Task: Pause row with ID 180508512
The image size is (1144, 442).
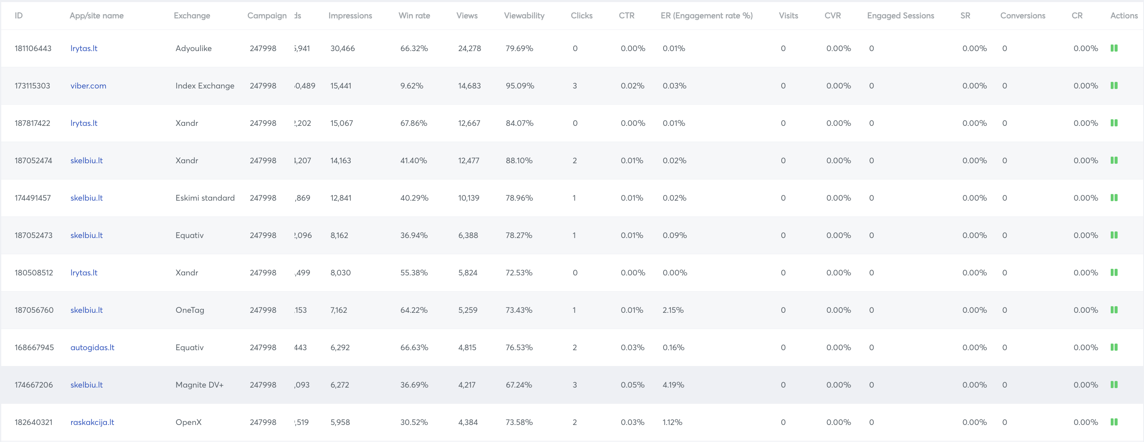Action: tap(1114, 273)
